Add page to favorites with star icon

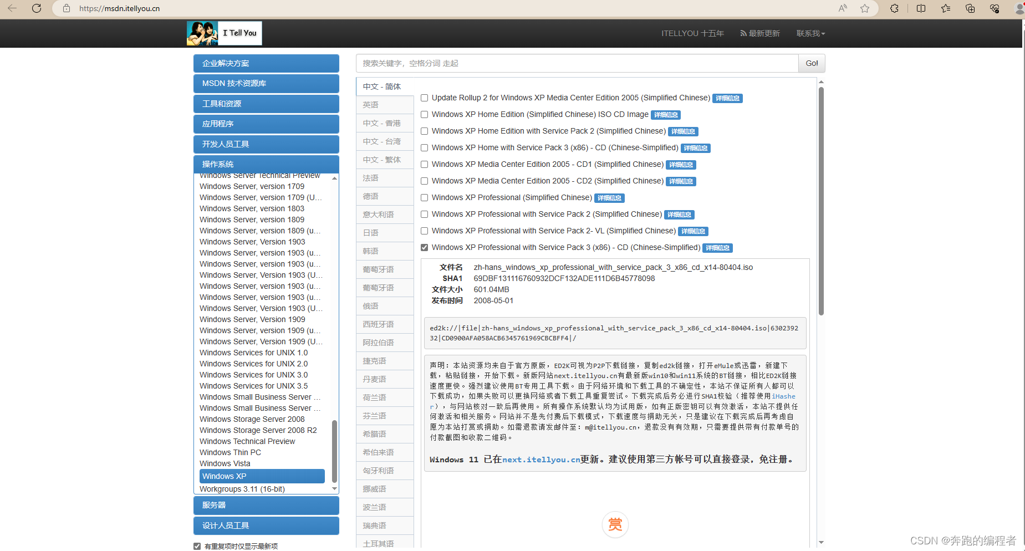(x=865, y=8)
